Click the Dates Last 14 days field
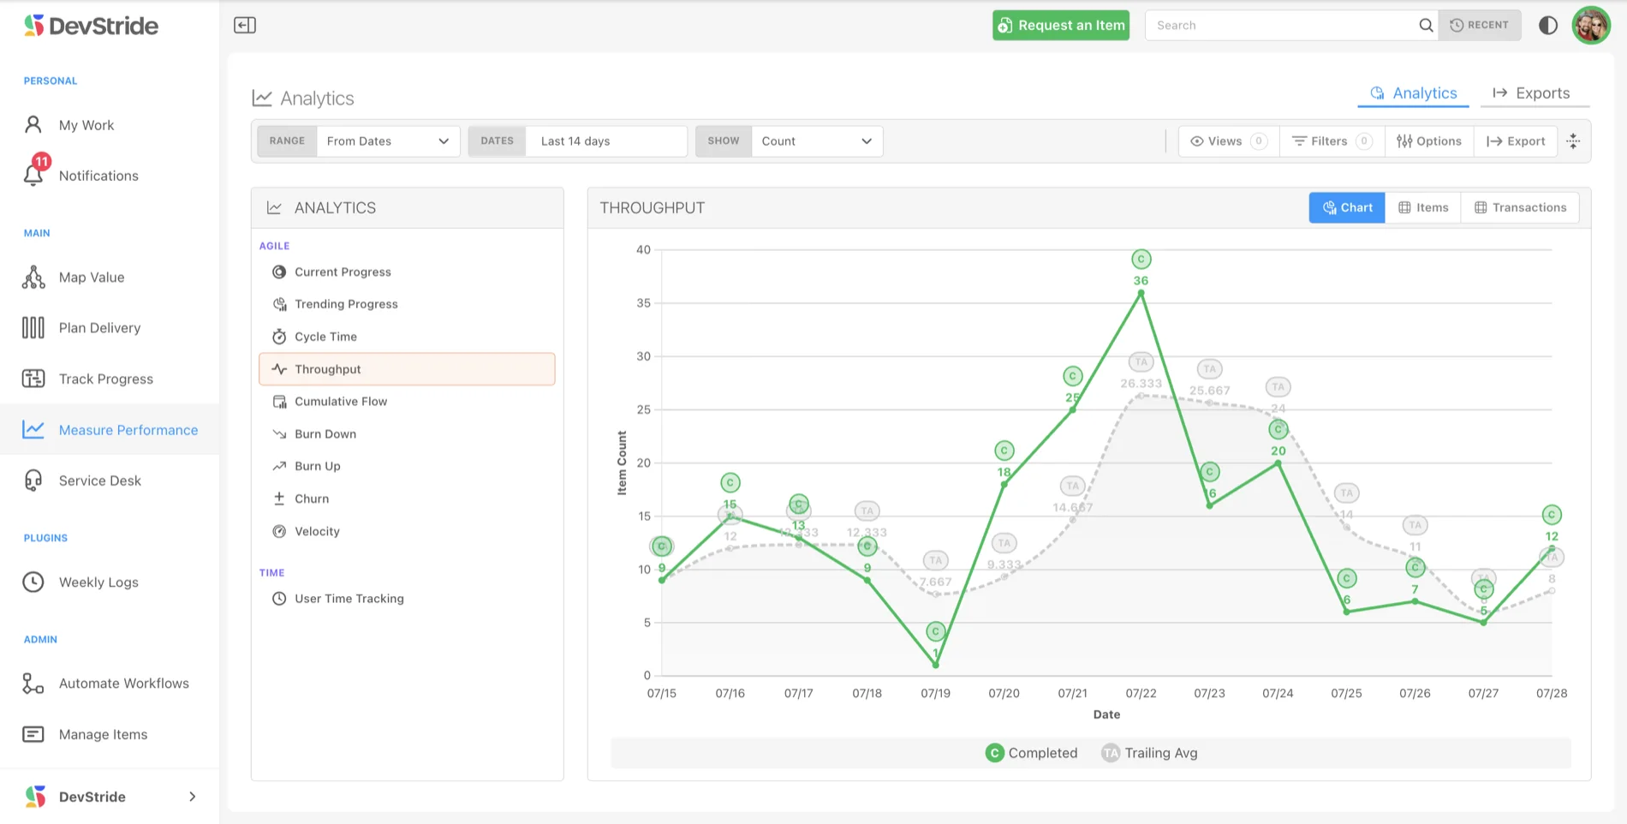The image size is (1627, 824). pos(606,141)
